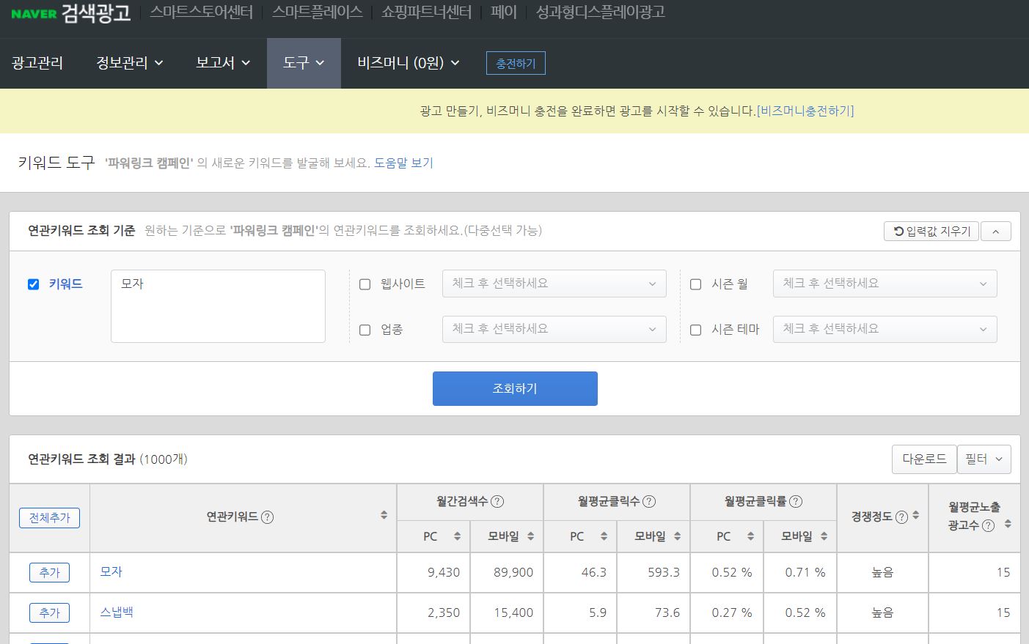
Task: Click the 2,350 PC search count cell
Action: tap(433, 612)
